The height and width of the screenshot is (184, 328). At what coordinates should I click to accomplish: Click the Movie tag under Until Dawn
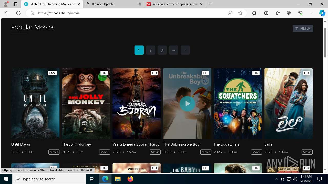click(54, 152)
